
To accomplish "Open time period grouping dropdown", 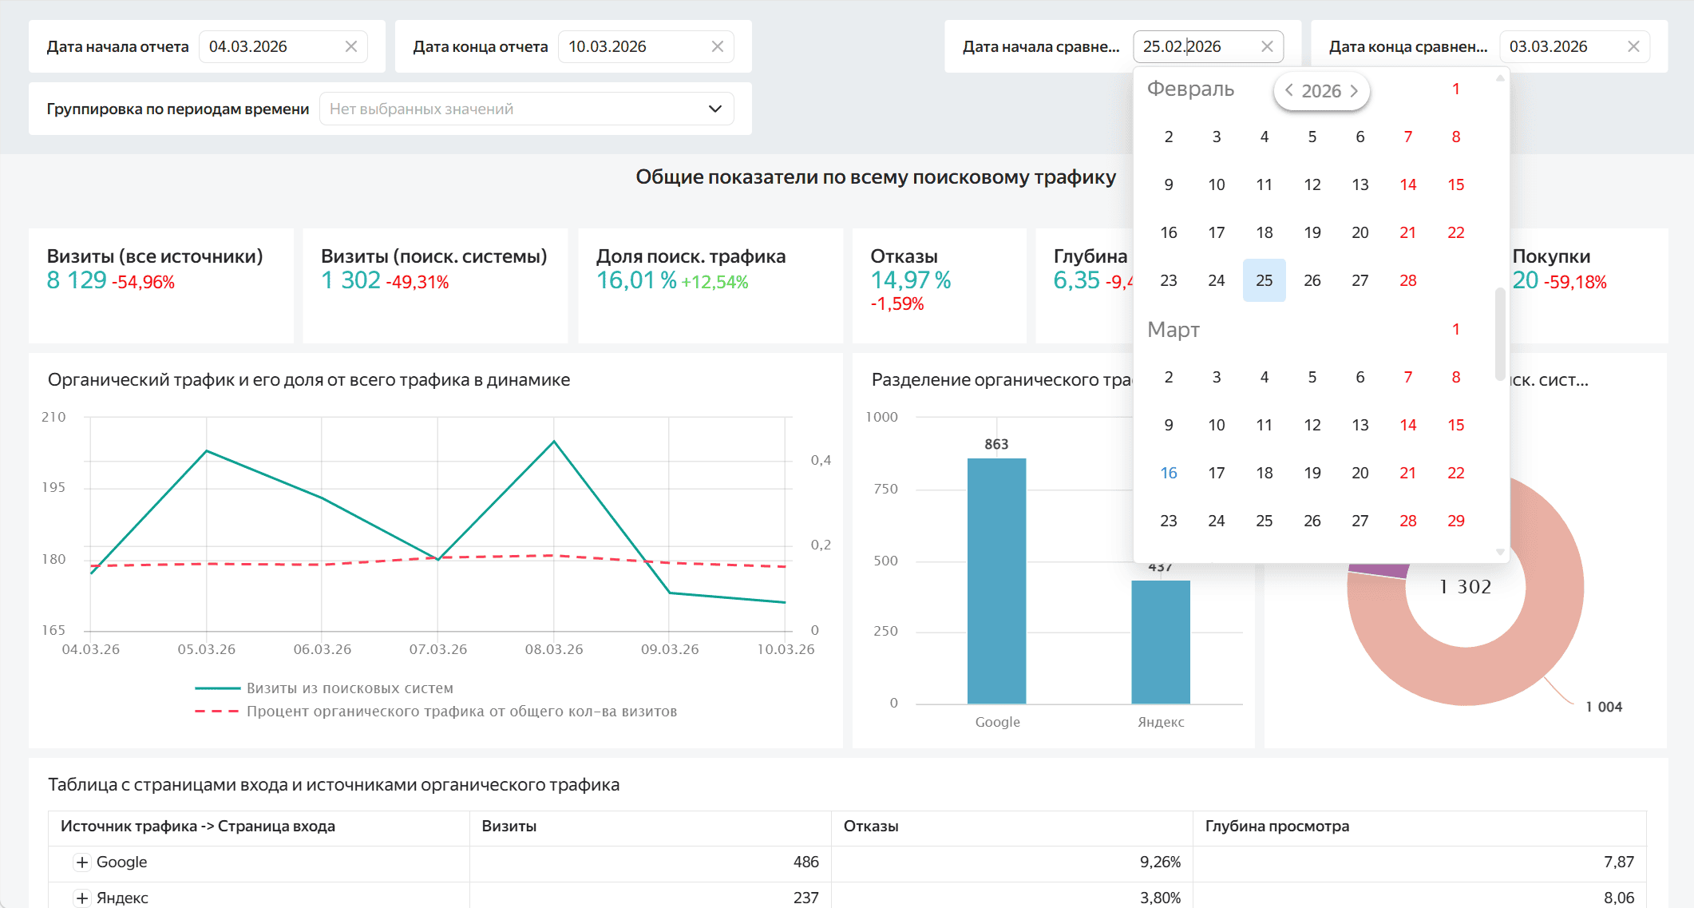I will 526,109.
